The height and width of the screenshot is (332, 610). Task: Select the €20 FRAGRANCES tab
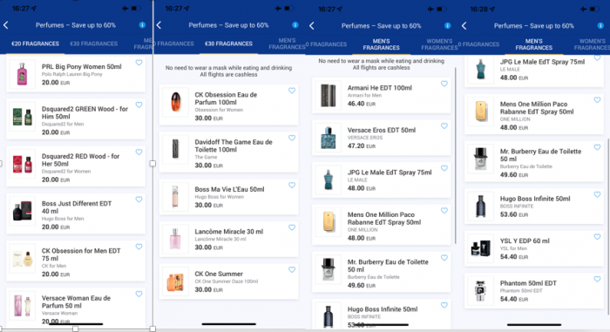[36, 44]
